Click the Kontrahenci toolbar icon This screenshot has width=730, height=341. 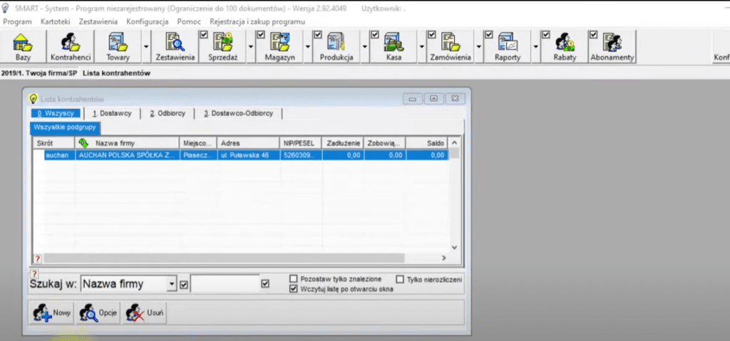(x=71, y=47)
